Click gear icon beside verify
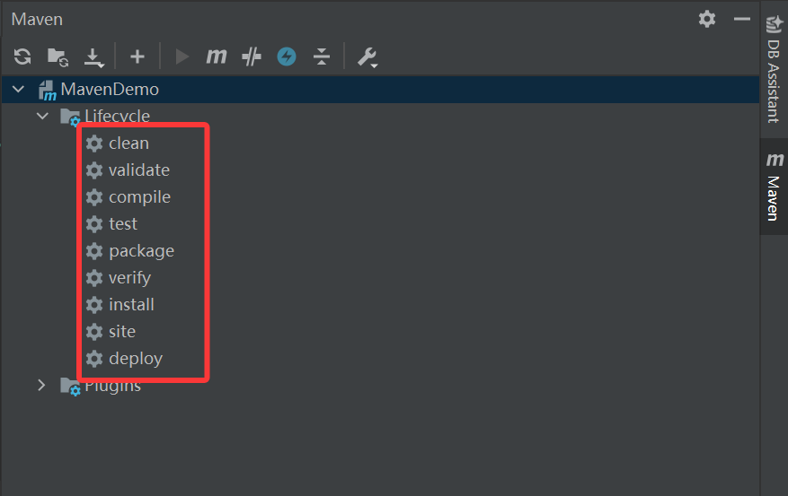Image resolution: width=788 pixels, height=496 pixels. click(x=94, y=278)
